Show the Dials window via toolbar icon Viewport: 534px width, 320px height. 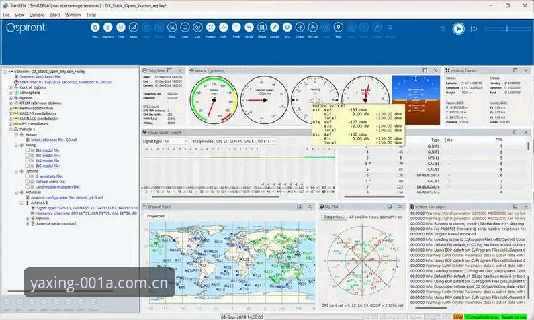(x=224, y=28)
